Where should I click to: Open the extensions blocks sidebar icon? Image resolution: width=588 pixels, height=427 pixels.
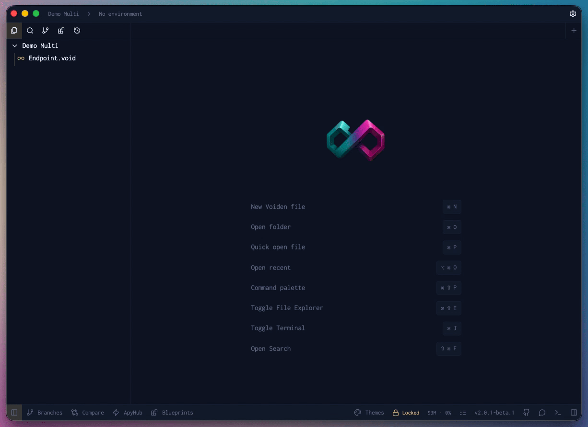coord(61,31)
